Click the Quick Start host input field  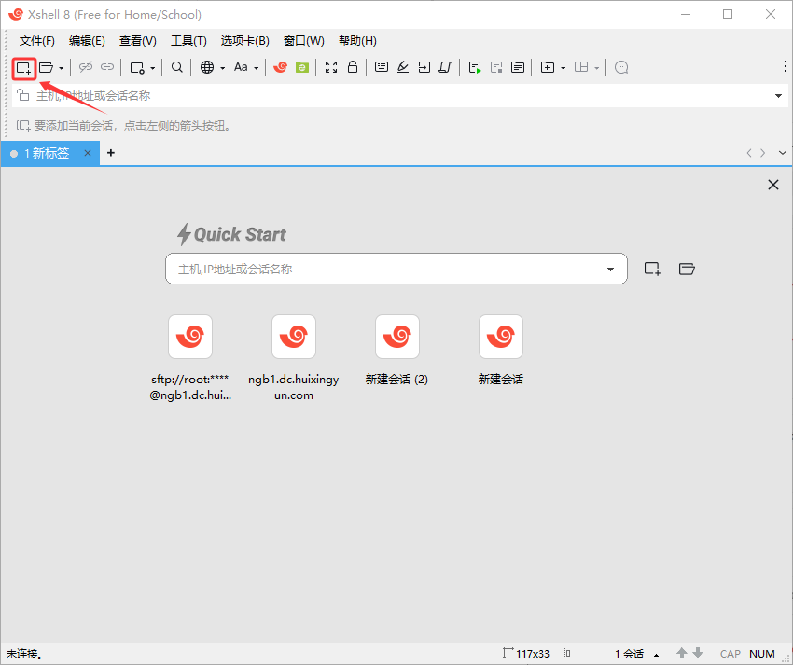(x=396, y=269)
